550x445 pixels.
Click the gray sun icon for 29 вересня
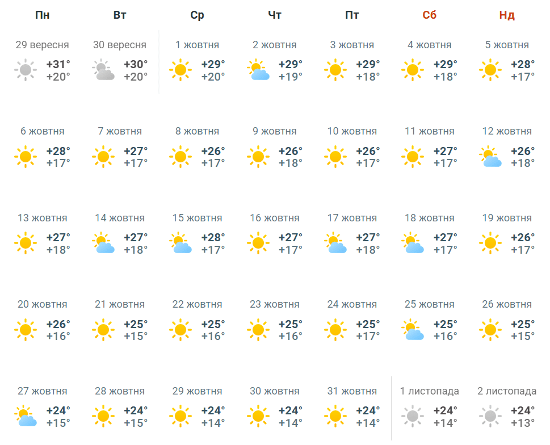pyautogui.click(x=26, y=70)
